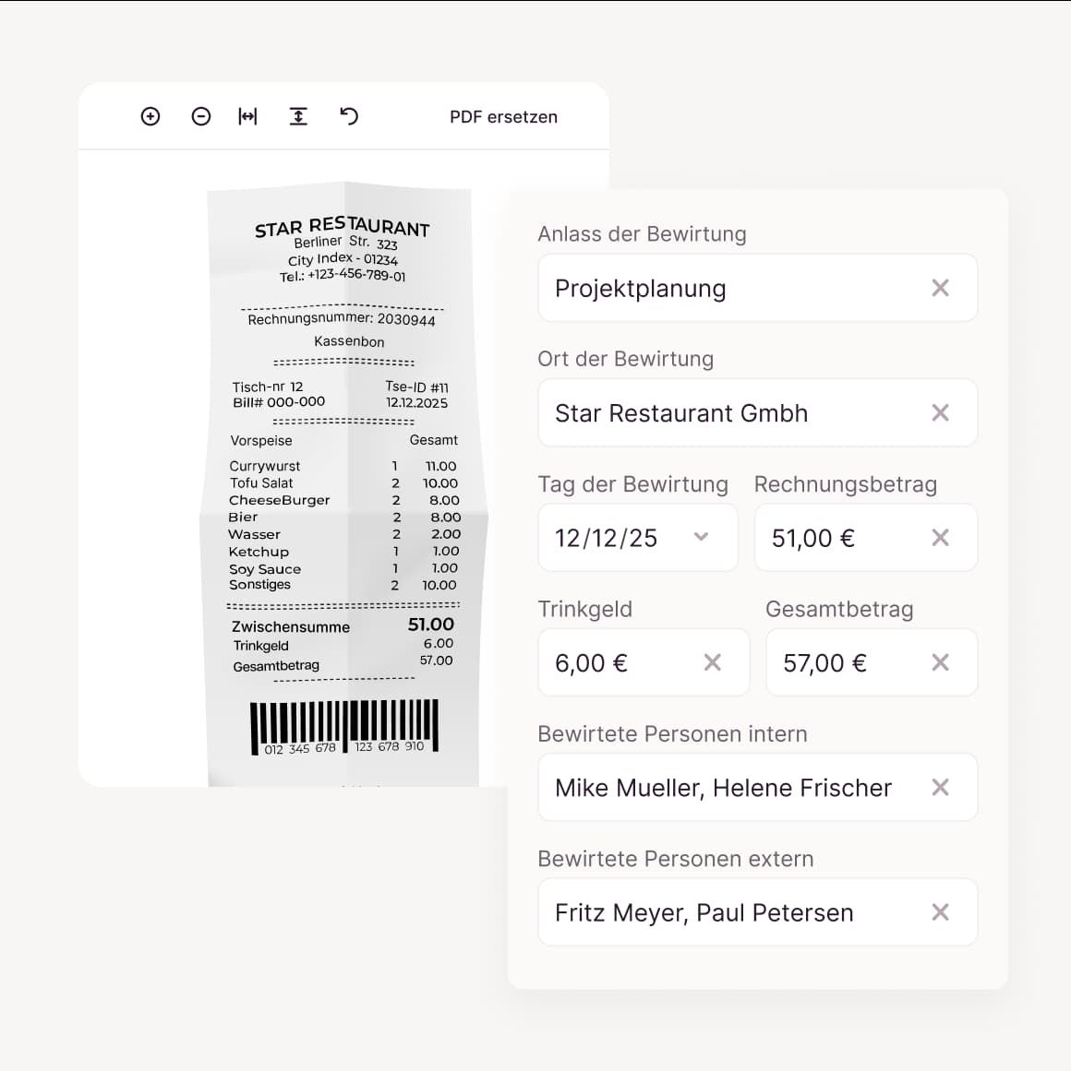The height and width of the screenshot is (1071, 1071).
Task: Clear Bewirtete Personen intern field
Action: tap(940, 787)
